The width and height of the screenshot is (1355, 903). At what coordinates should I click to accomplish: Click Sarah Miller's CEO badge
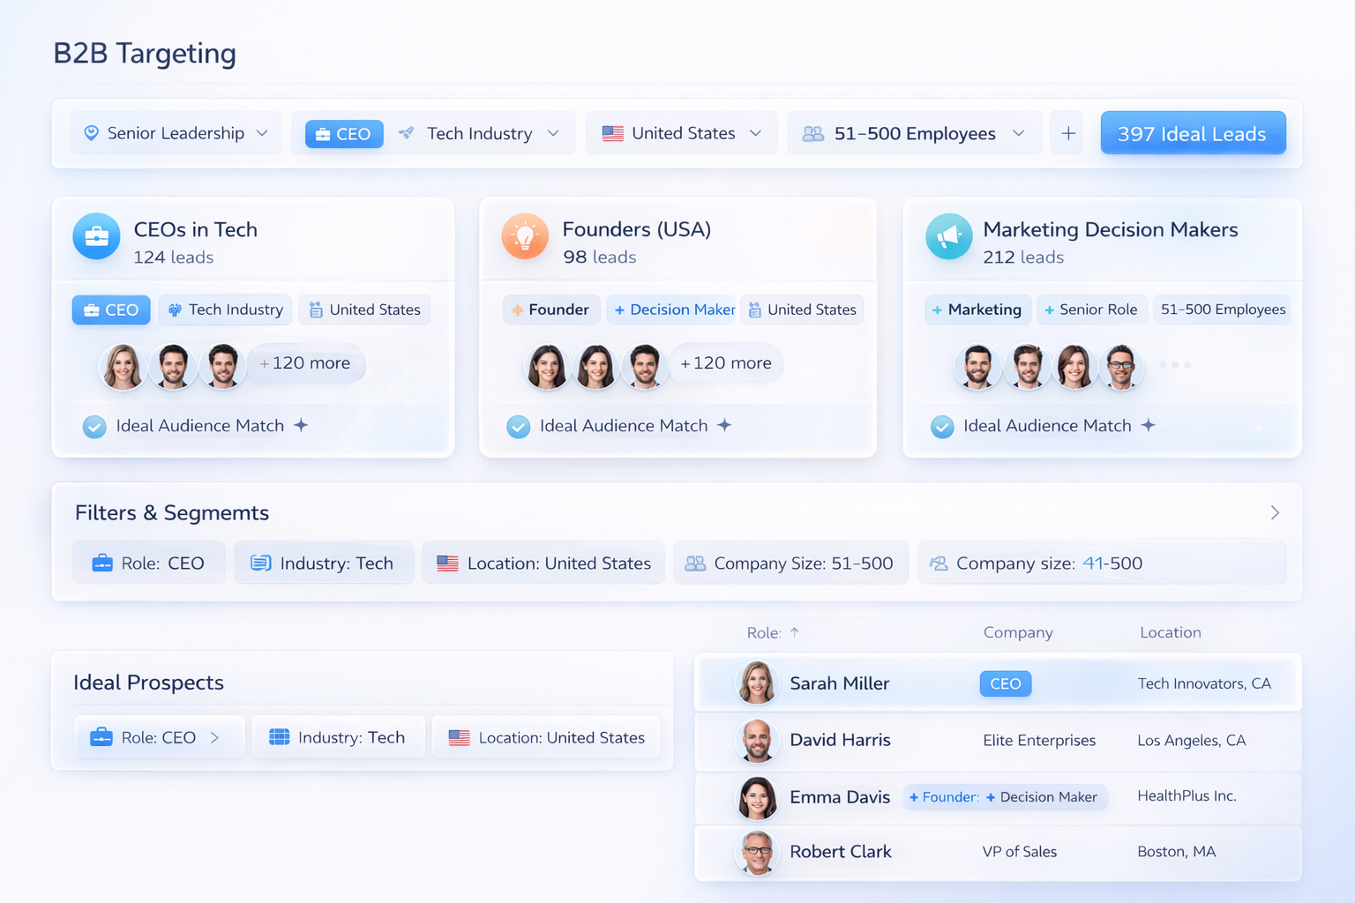(x=1005, y=683)
